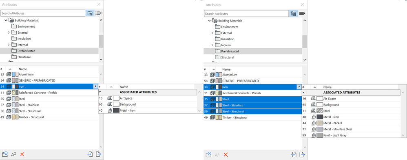The image size is (407, 160).
Task: Expand Internal folder in right panel
Action: pyautogui.click(x=212, y=45)
